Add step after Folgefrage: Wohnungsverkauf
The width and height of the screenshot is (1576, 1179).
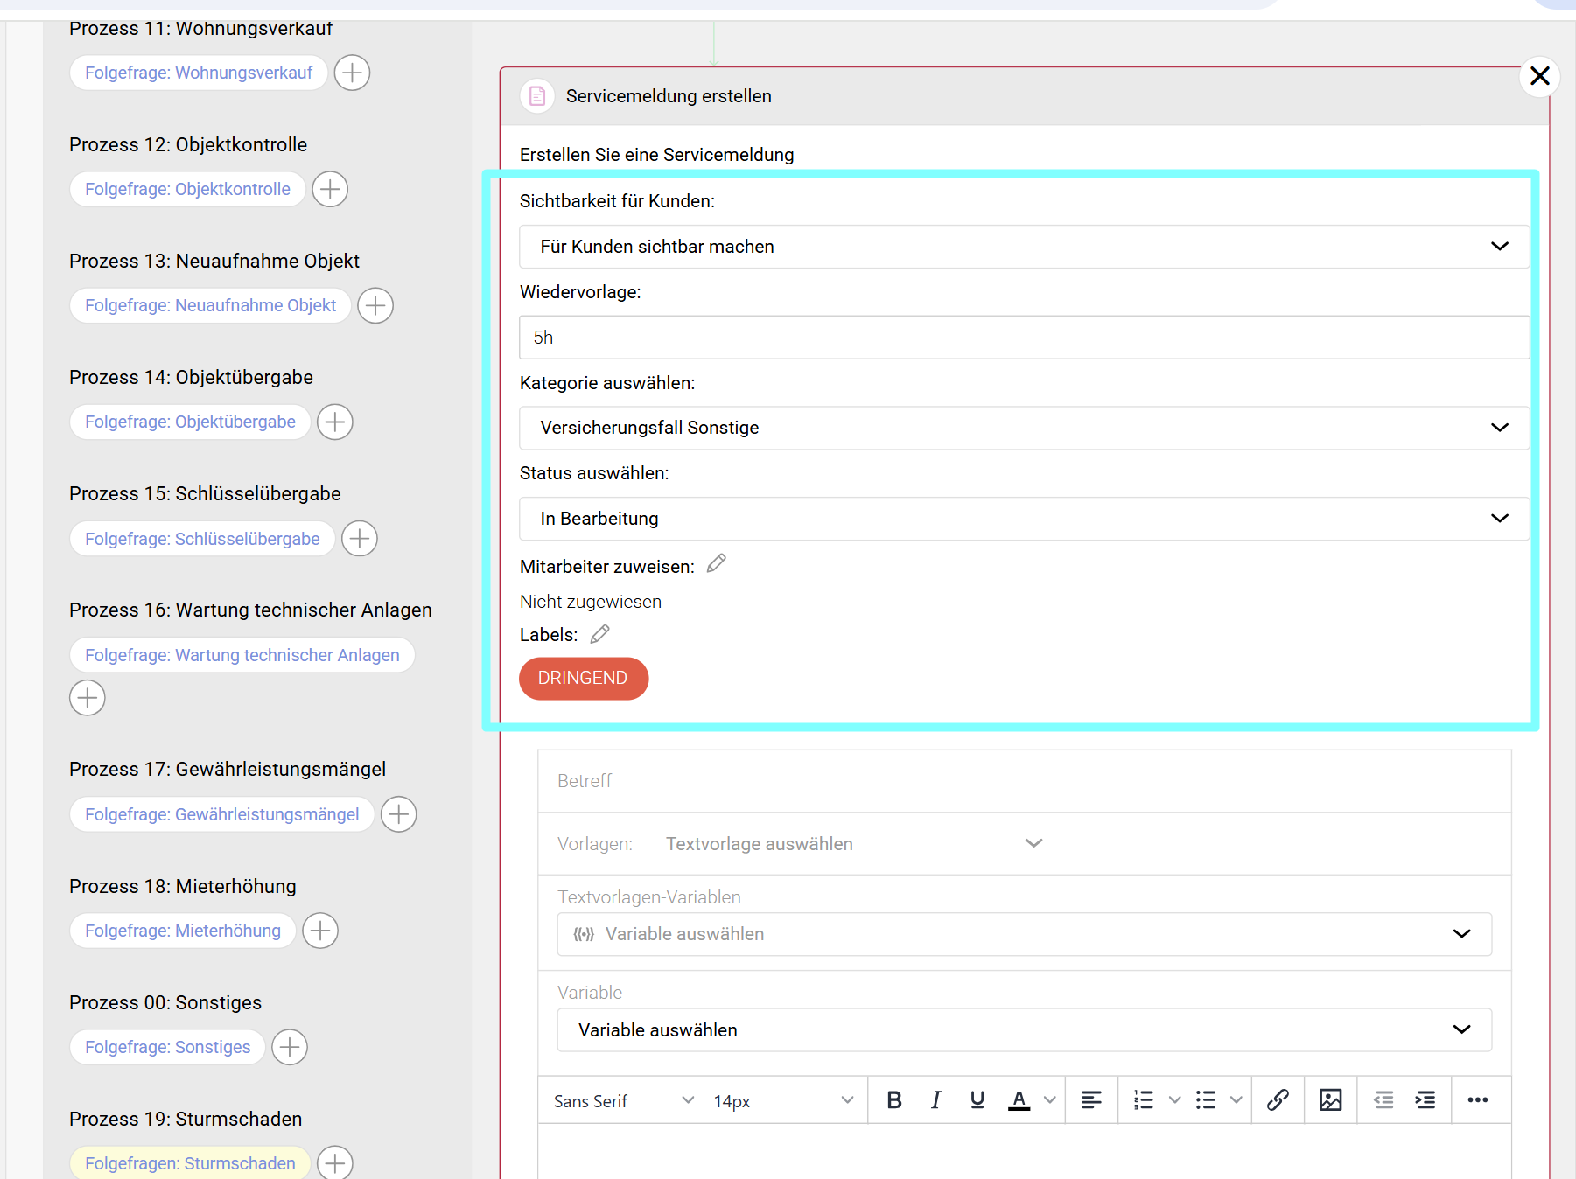[352, 73]
